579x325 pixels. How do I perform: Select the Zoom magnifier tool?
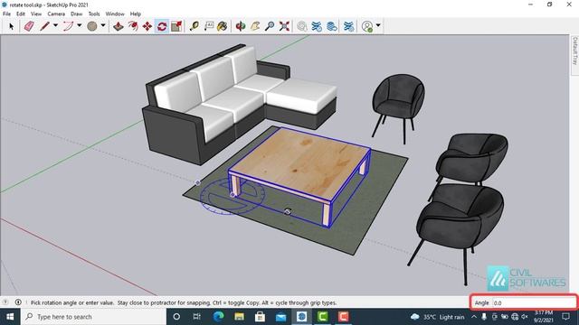point(270,26)
